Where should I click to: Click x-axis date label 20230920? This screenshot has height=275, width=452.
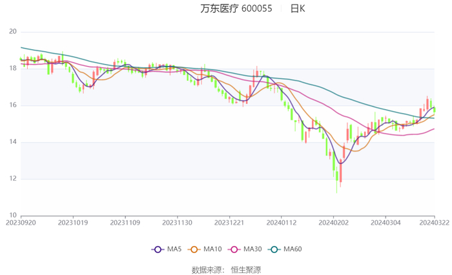point(21,223)
